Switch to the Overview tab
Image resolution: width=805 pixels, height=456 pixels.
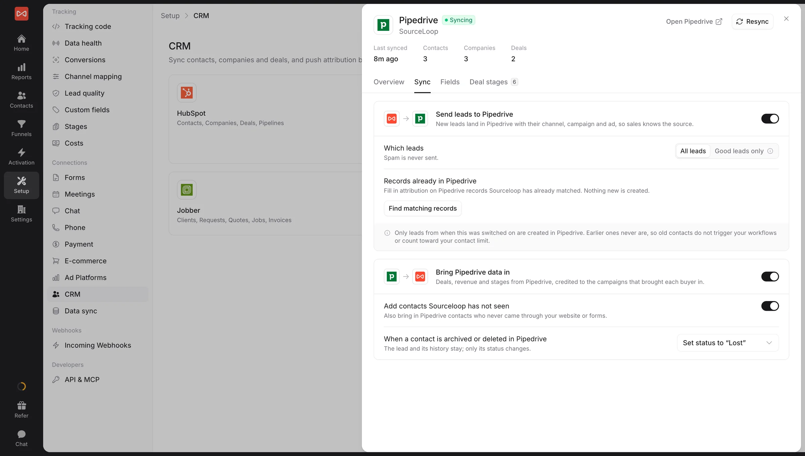[x=389, y=82]
